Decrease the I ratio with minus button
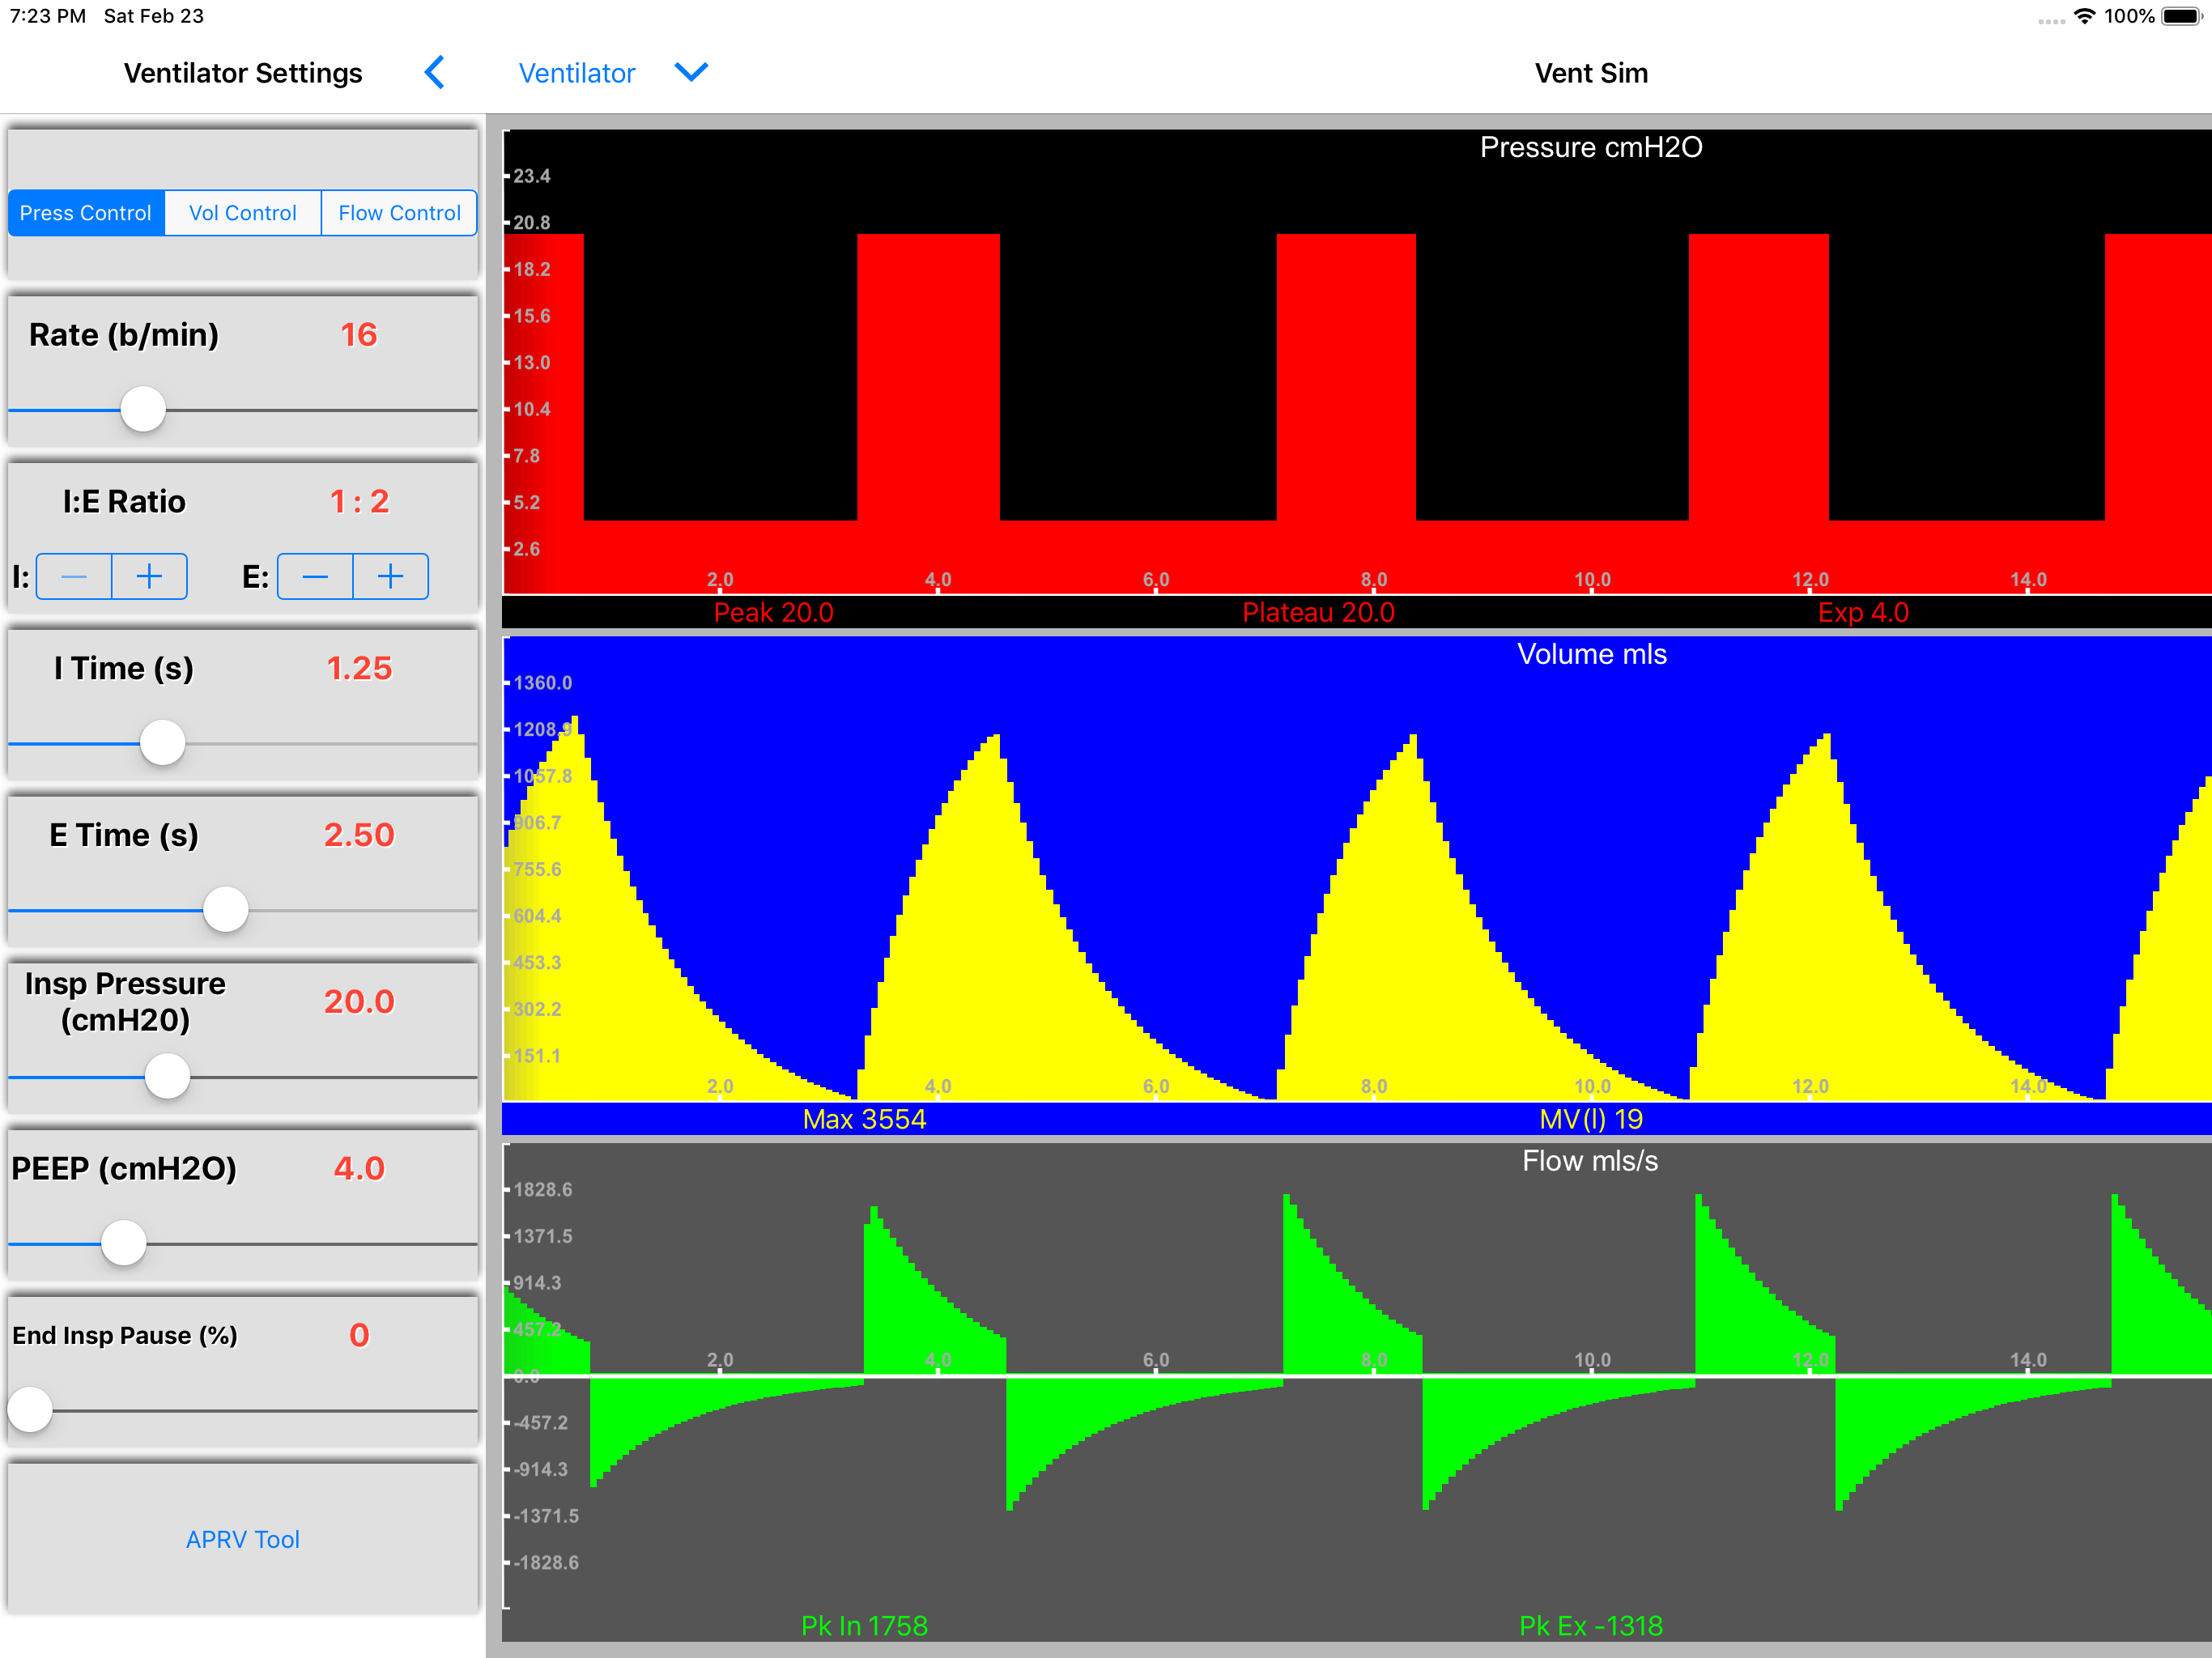This screenshot has width=2212, height=1658. coord(74,577)
